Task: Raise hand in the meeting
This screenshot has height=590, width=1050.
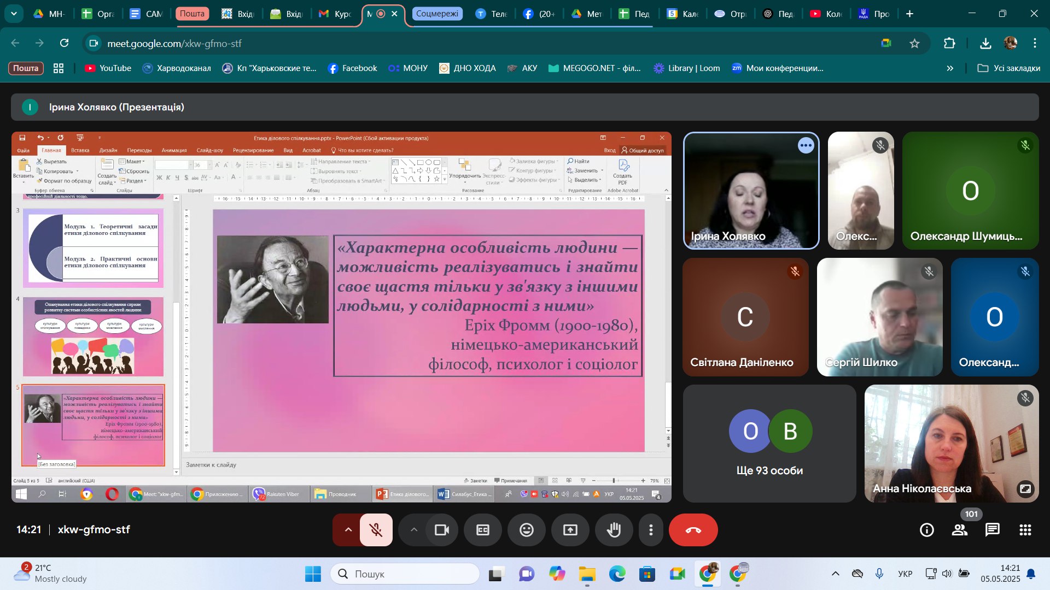Action: pos(614,530)
